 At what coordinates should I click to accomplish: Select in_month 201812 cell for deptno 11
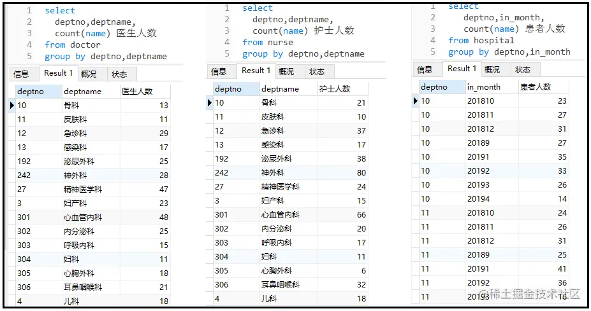coord(492,240)
